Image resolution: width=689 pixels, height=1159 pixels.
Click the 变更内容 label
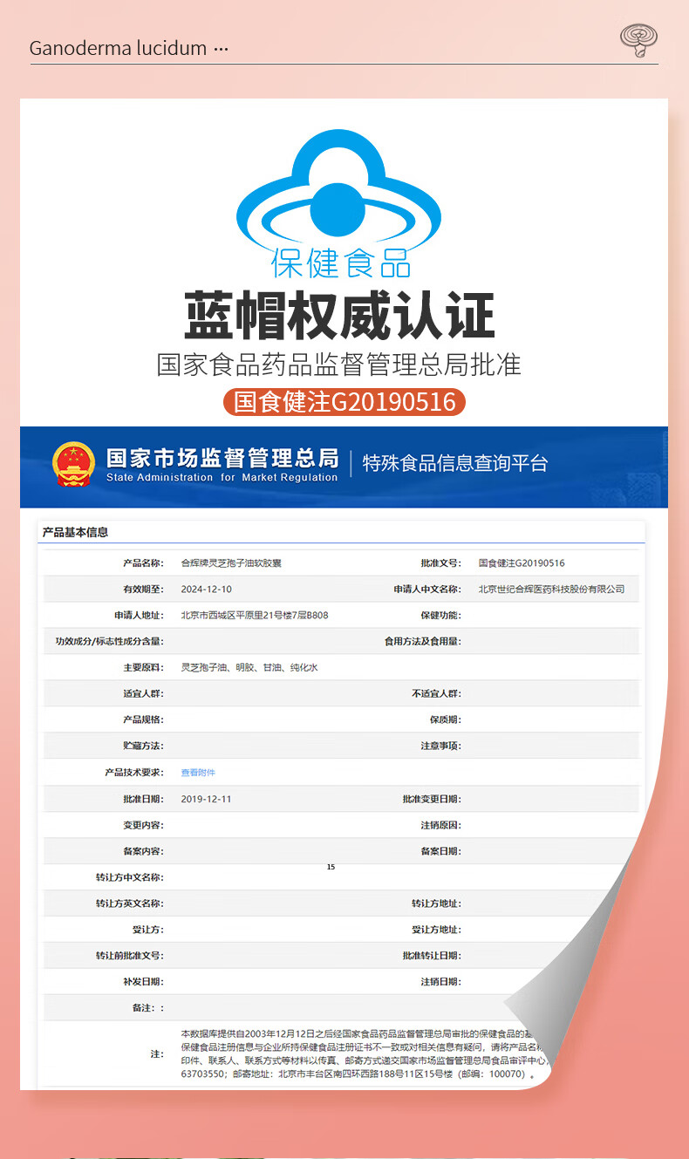(x=143, y=825)
